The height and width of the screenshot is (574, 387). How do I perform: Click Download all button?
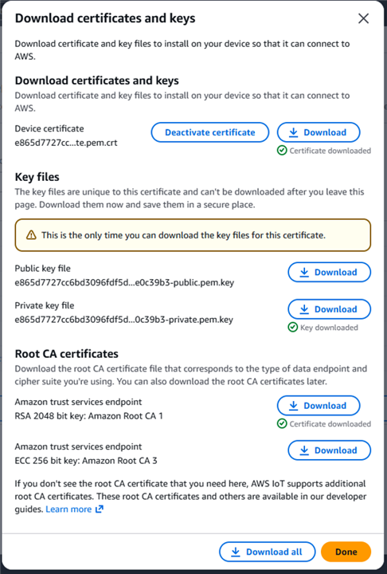(267, 552)
